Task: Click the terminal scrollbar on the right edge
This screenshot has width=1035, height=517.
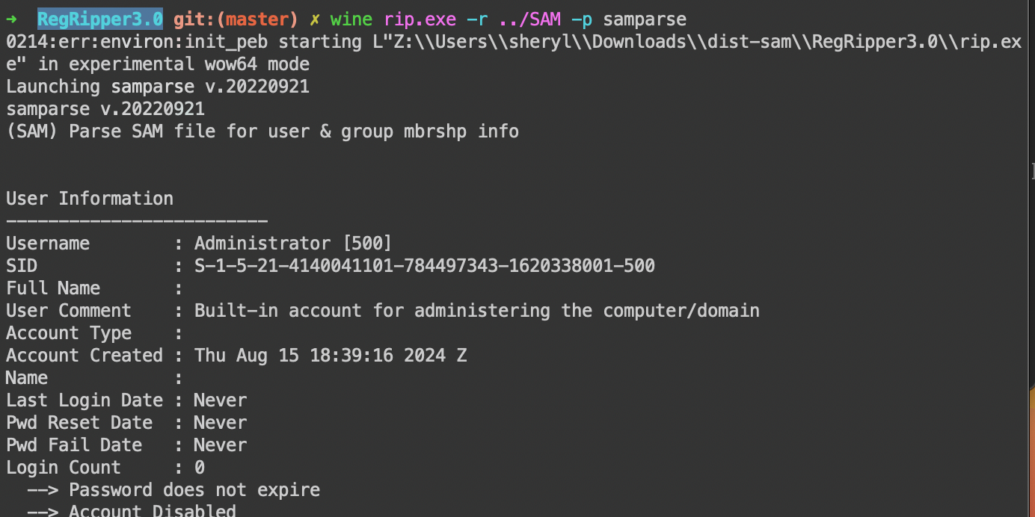Action: click(1031, 173)
